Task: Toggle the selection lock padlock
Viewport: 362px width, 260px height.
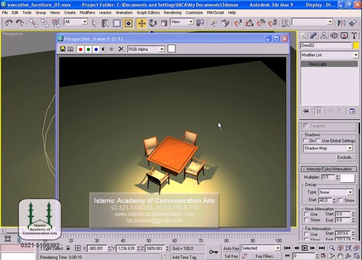Action: [68, 248]
